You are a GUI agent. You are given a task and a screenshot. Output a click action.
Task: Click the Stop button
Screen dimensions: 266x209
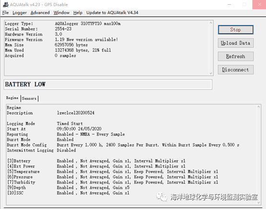point(236,30)
